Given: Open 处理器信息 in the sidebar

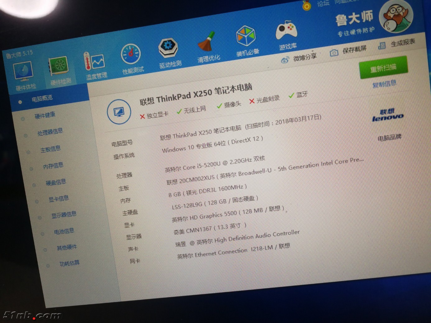Looking at the screenshot, I should tap(50, 132).
